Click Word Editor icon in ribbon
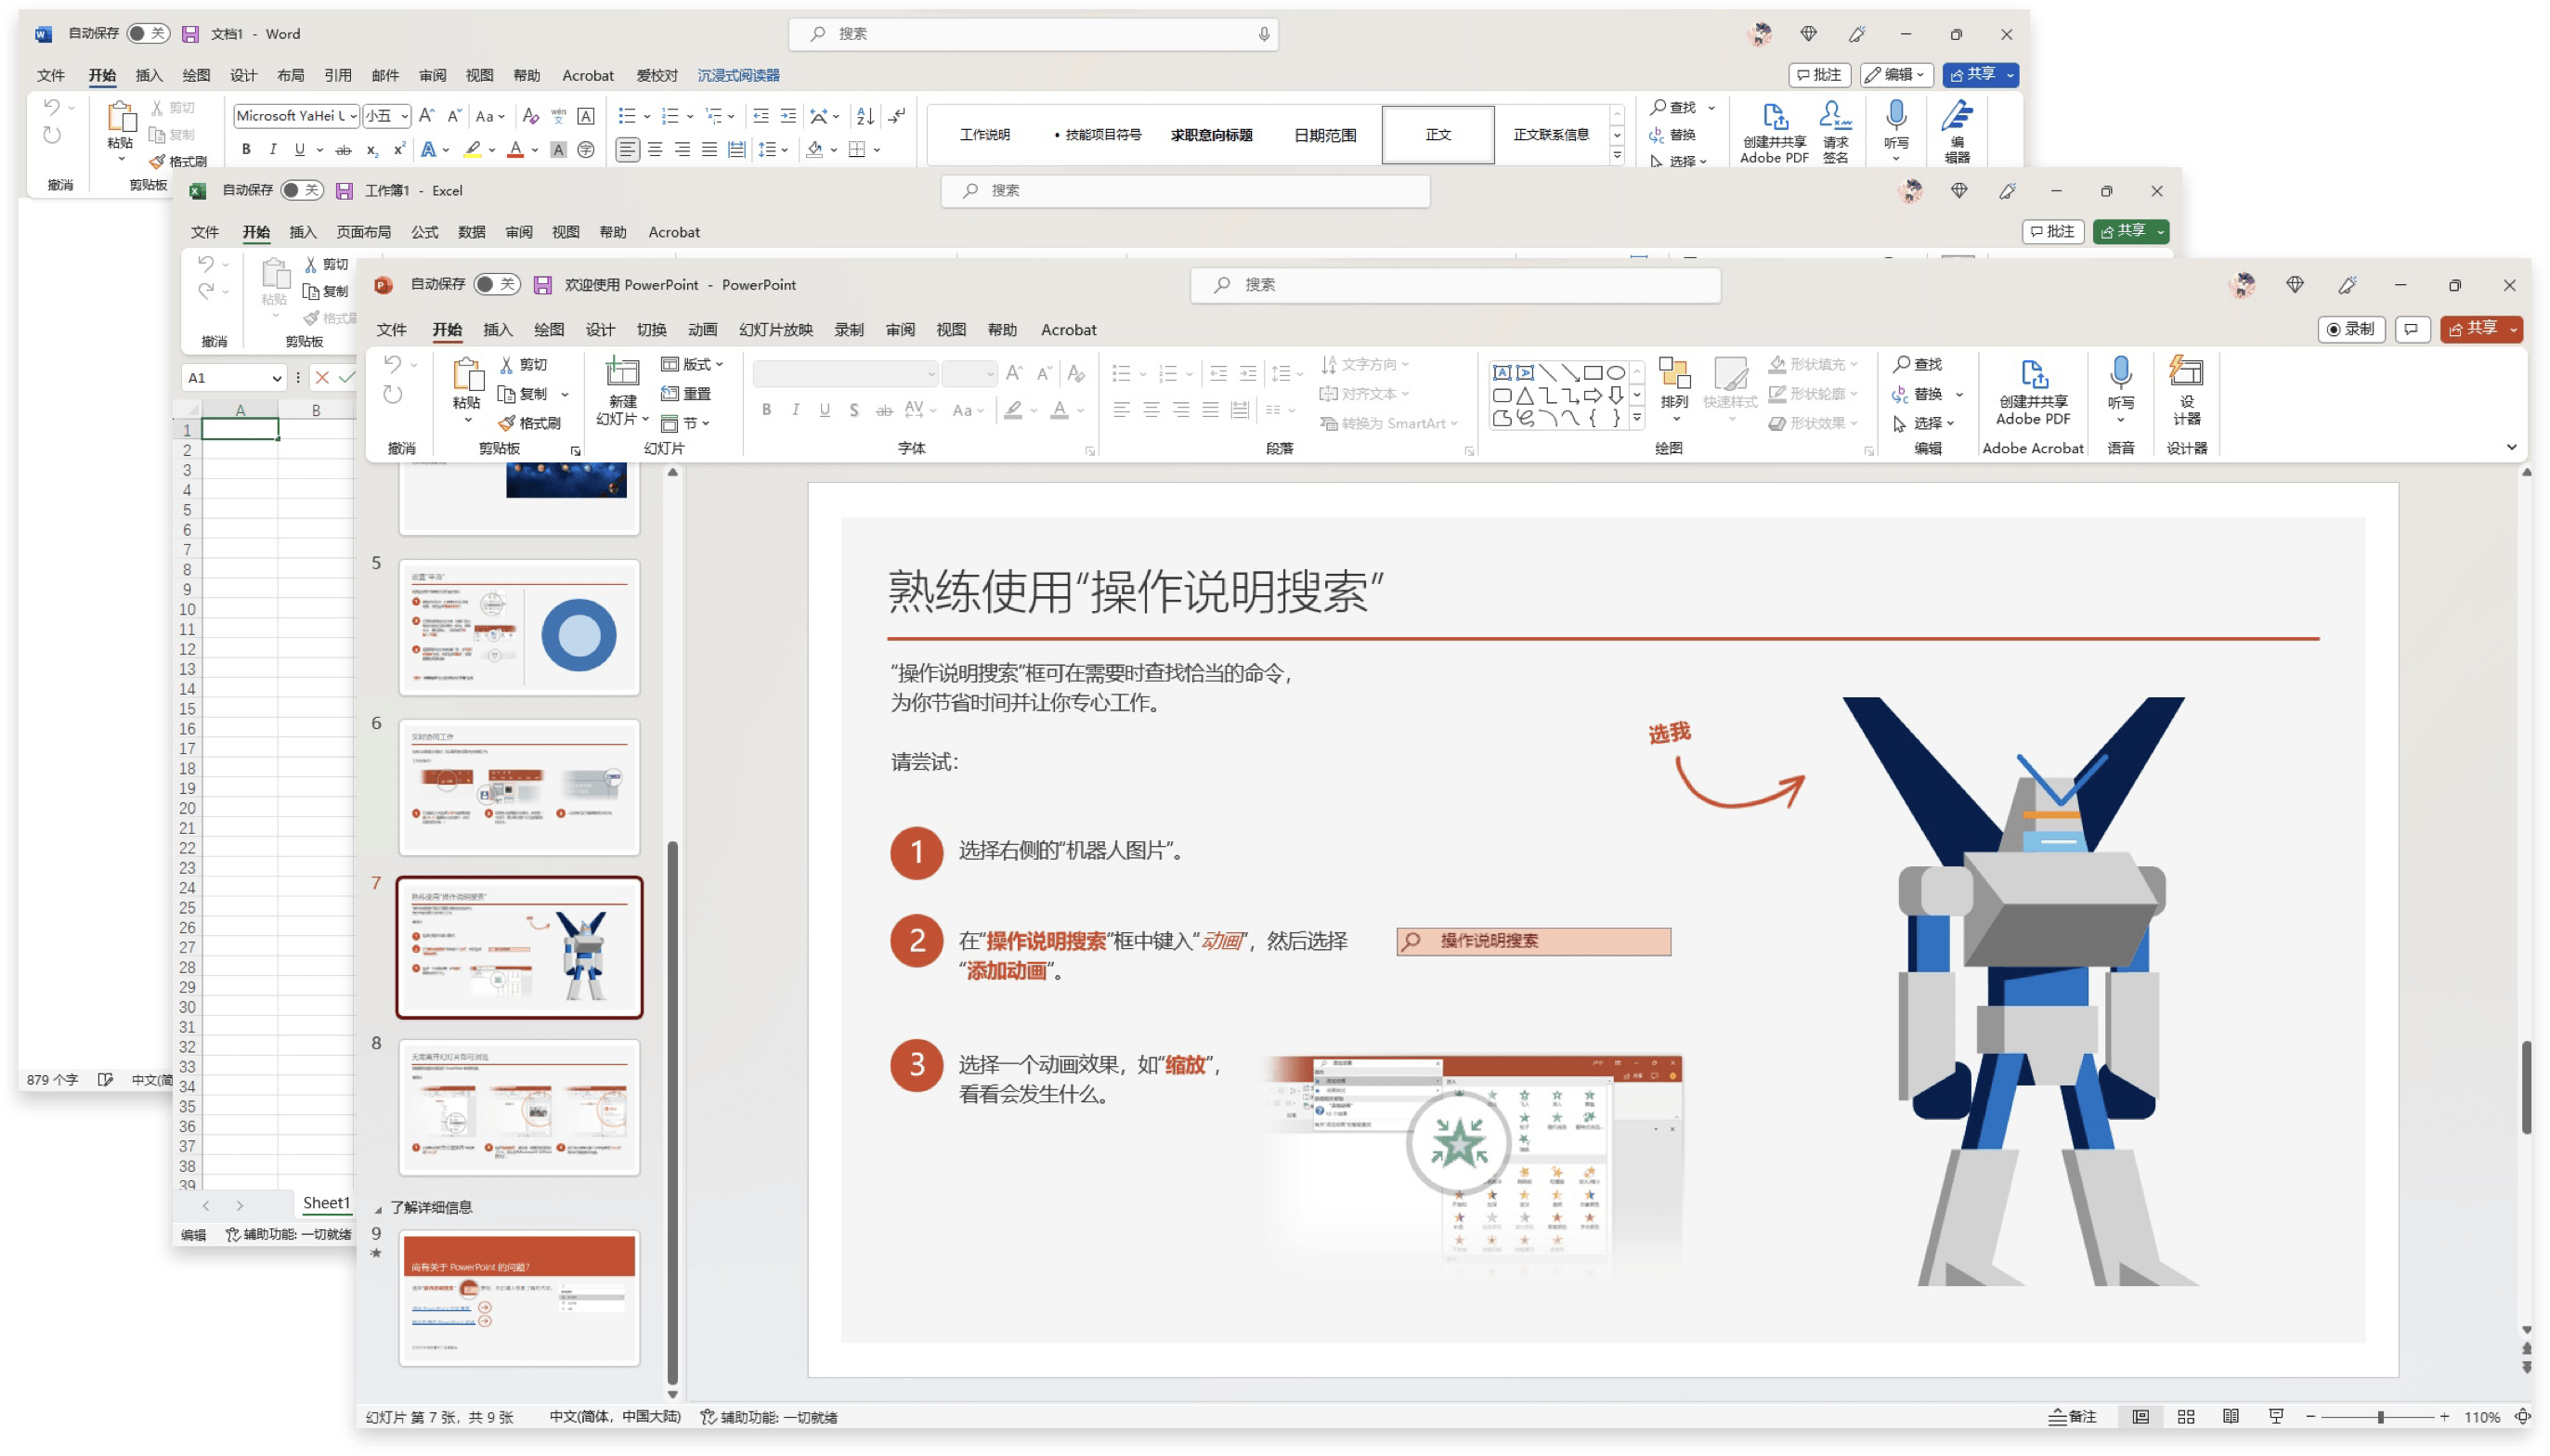2550x1456 pixels. [x=1956, y=116]
